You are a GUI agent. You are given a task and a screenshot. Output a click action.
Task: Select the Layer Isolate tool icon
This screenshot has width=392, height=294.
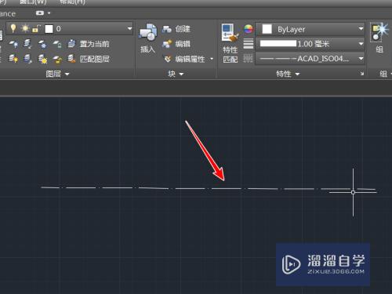27,44
